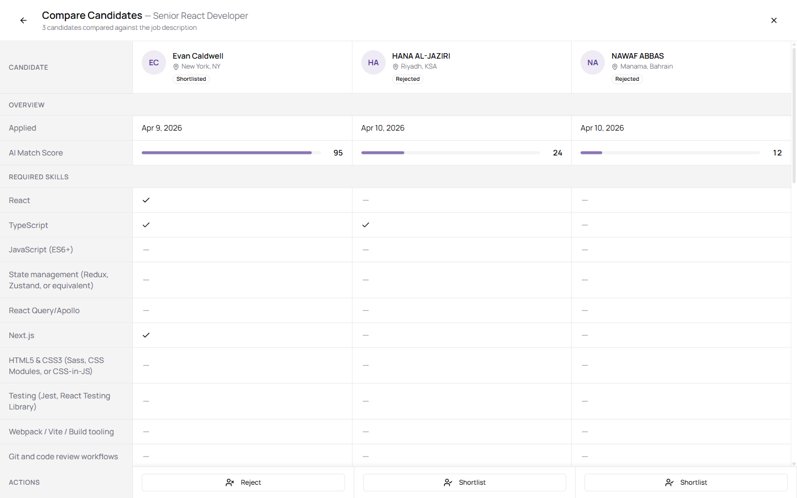This screenshot has height=498, width=797.
Task: Reject candidate Evan Caldwell
Action: pyautogui.click(x=243, y=483)
